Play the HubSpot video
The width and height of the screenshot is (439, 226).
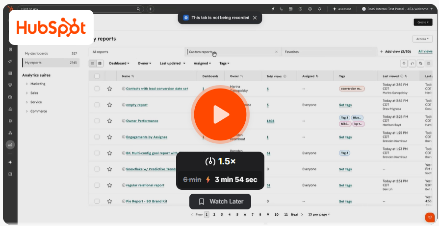point(220,114)
